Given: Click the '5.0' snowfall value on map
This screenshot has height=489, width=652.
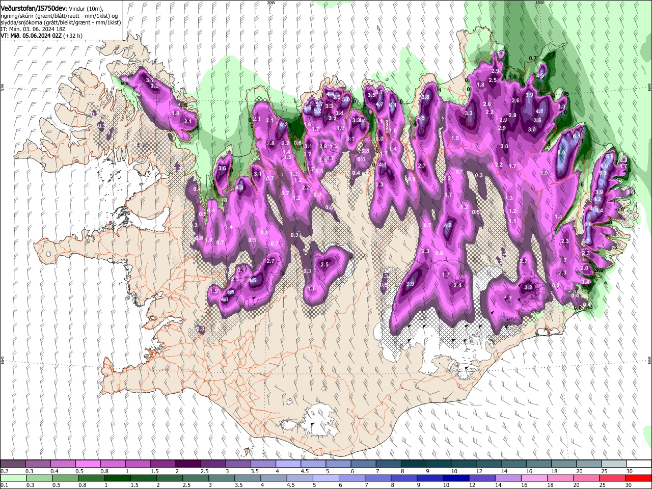Looking at the screenshot, I should pos(346,100).
